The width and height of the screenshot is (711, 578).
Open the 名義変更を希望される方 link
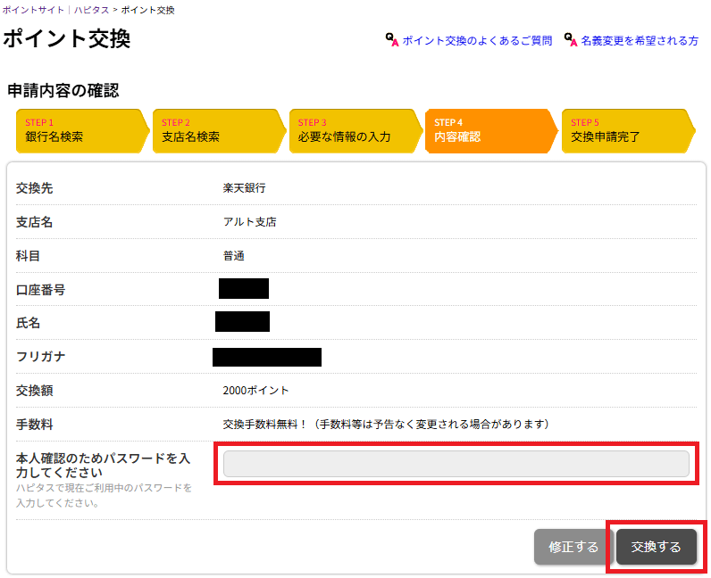[640, 41]
